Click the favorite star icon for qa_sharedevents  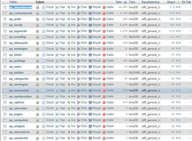pos(37,7)
